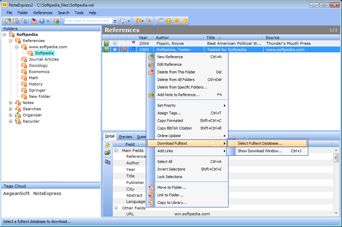Toggle the star on the Flippin, Royce row

[115, 43]
